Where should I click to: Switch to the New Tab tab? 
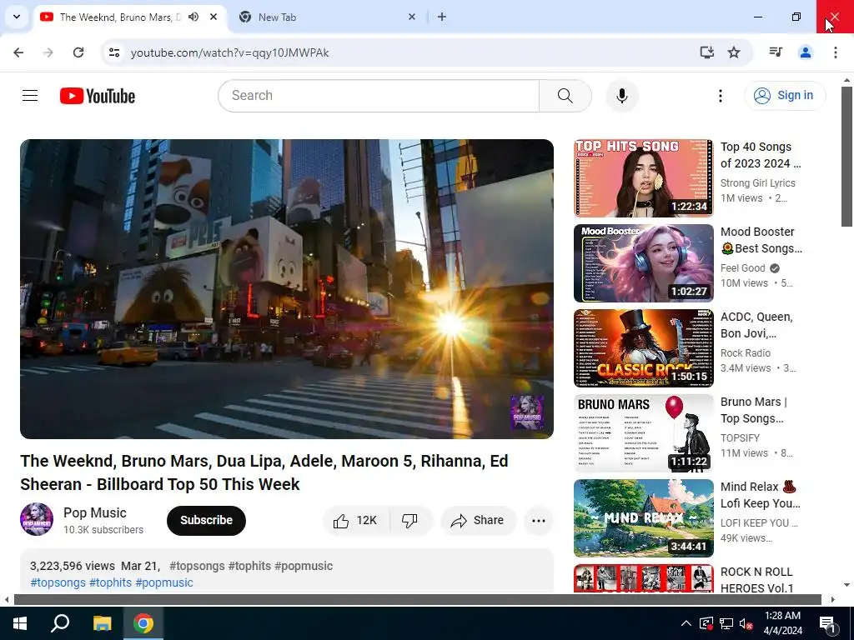click(x=327, y=17)
